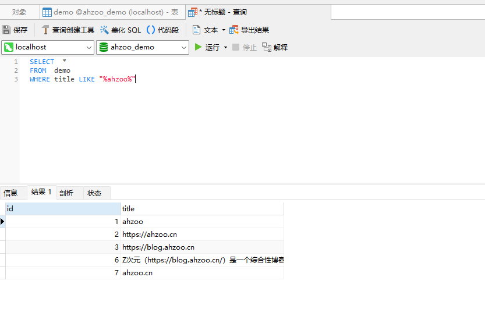Click the Save (保存) disk icon
The image size is (485, 316).
tap(6, 30)
